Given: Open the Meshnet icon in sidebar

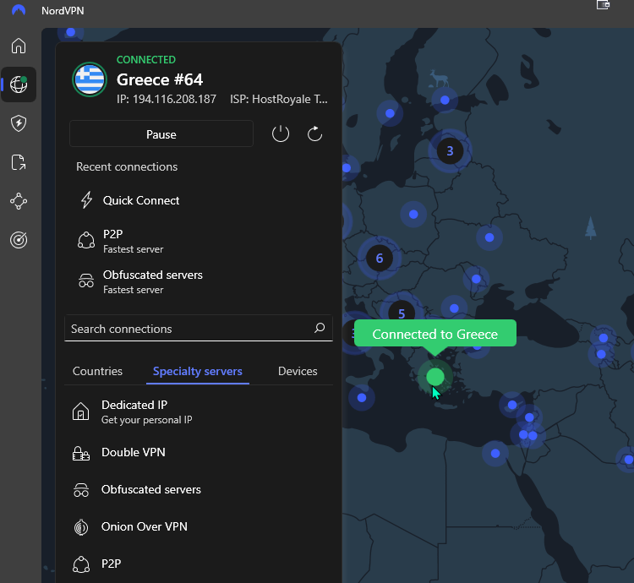Looking at the screenshot, I should pos(19,201).
